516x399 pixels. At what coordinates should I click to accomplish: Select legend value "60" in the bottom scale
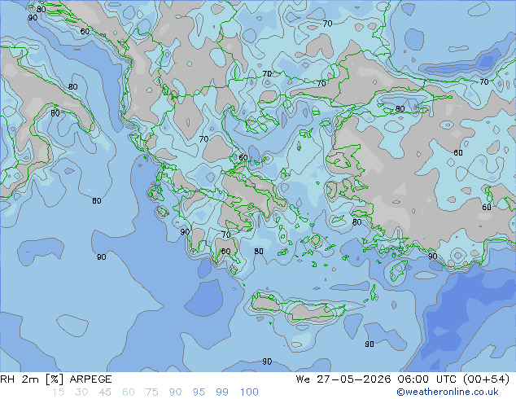tap(129, 392)
